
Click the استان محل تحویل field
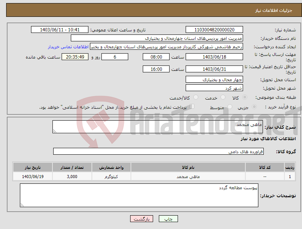[x=214, y=79]
